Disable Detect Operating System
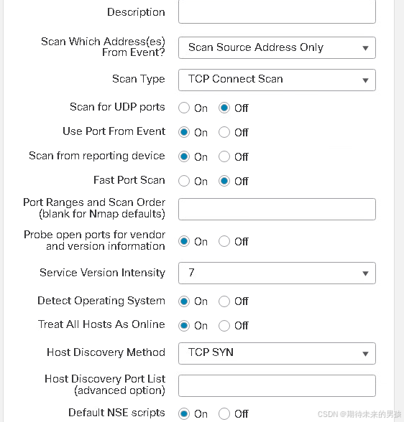 (224, 301)
